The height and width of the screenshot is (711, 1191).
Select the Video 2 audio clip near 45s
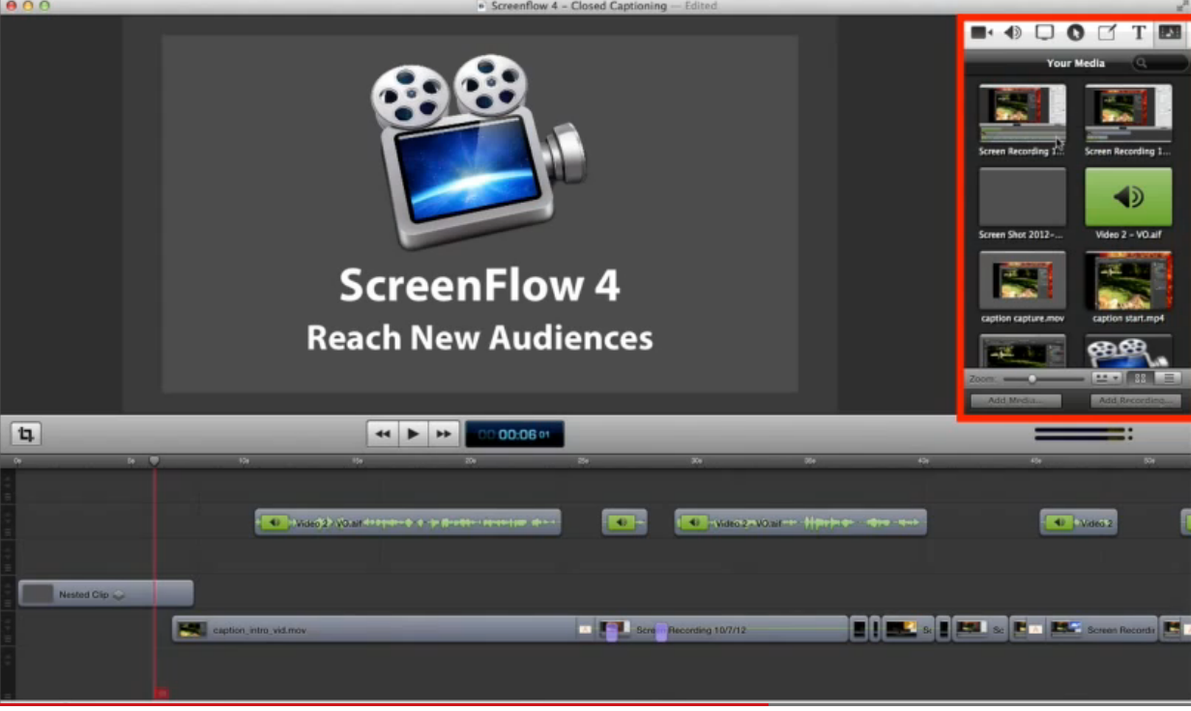1079,523
